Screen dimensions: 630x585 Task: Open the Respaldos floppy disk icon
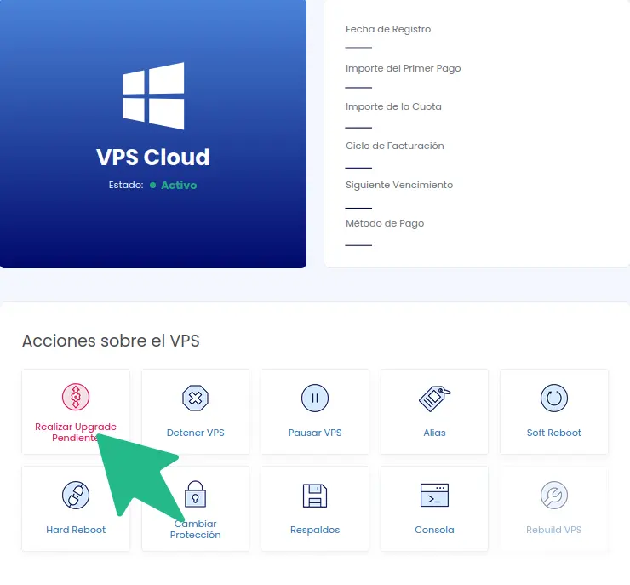(315, 496)
